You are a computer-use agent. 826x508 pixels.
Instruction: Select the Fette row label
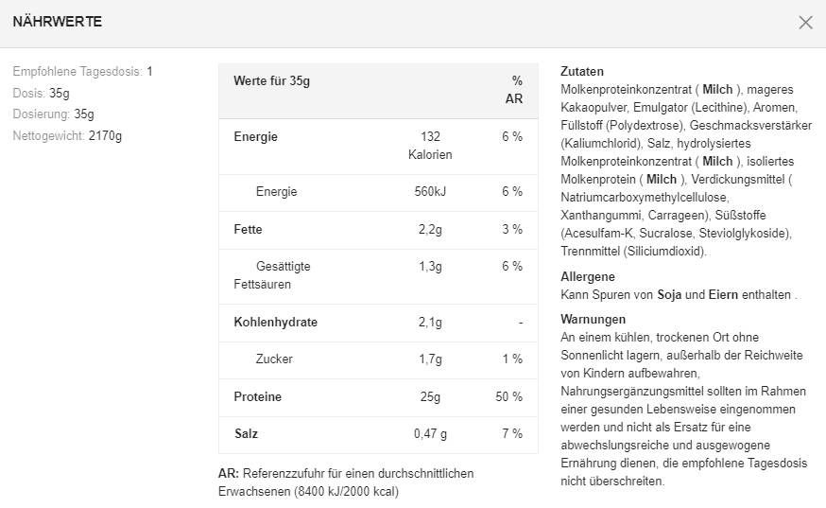pos(249,229)
